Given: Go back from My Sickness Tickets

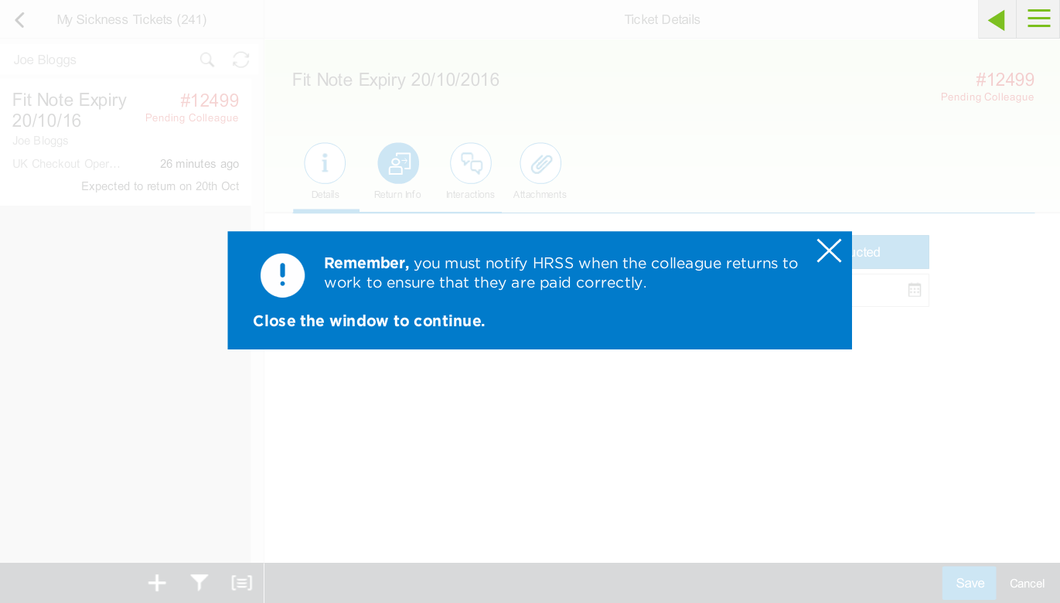Looking at the screenshot, I should point(20,20).
